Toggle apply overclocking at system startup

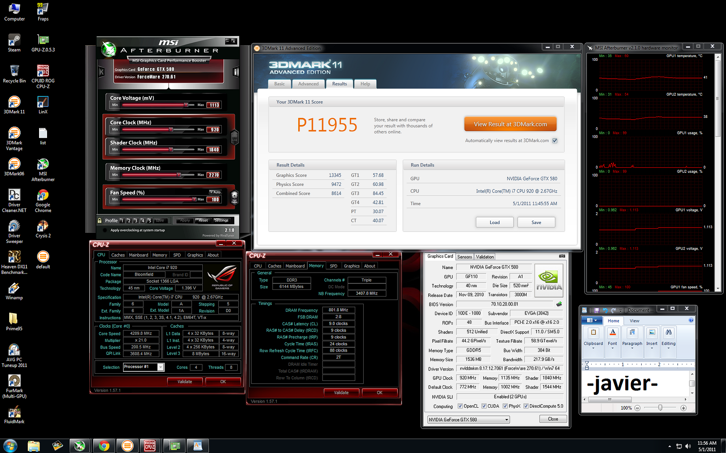[105, 230]
